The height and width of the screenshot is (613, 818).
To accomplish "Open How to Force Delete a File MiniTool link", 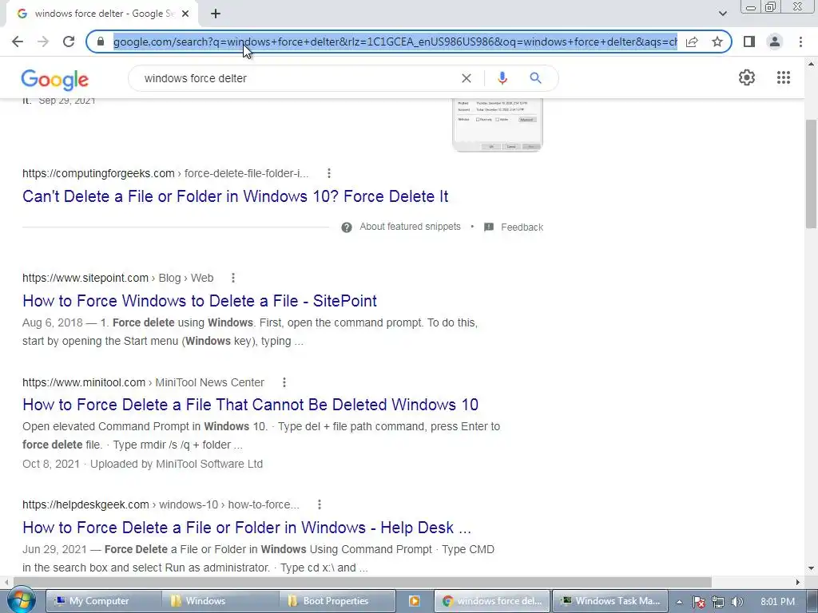I will point(250,405).
